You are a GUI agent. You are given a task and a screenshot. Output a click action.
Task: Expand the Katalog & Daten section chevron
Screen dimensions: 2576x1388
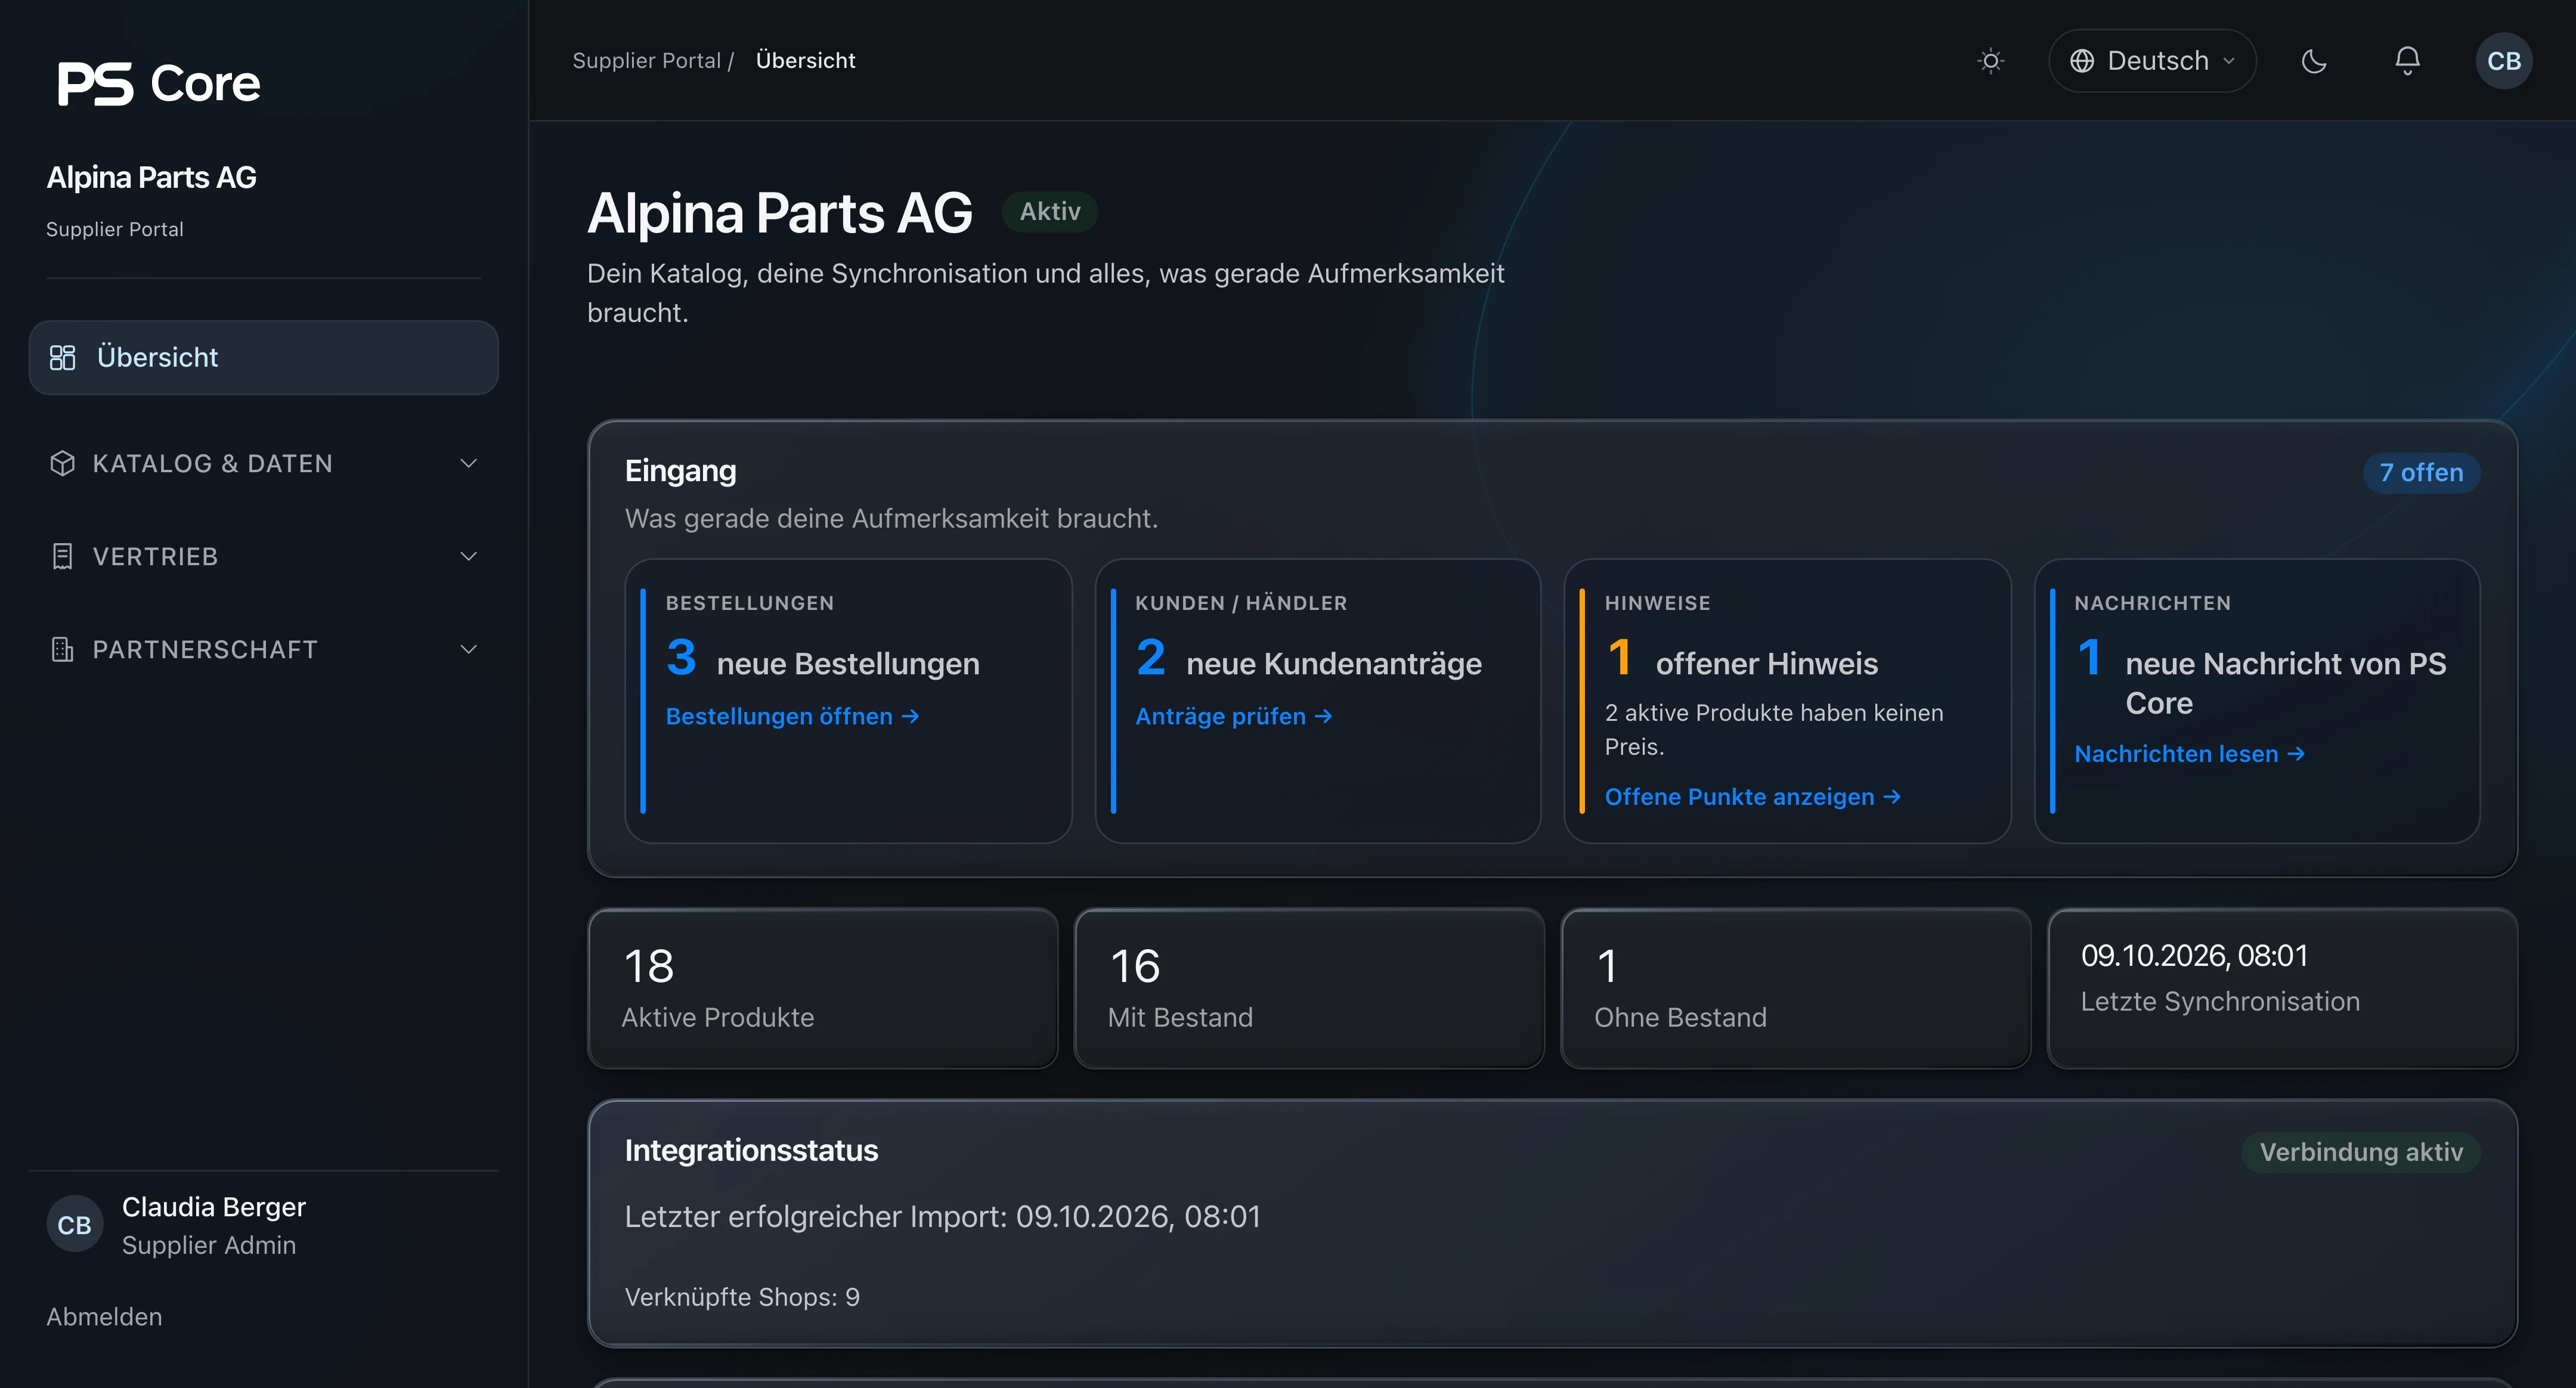click(x=468, y=463)
